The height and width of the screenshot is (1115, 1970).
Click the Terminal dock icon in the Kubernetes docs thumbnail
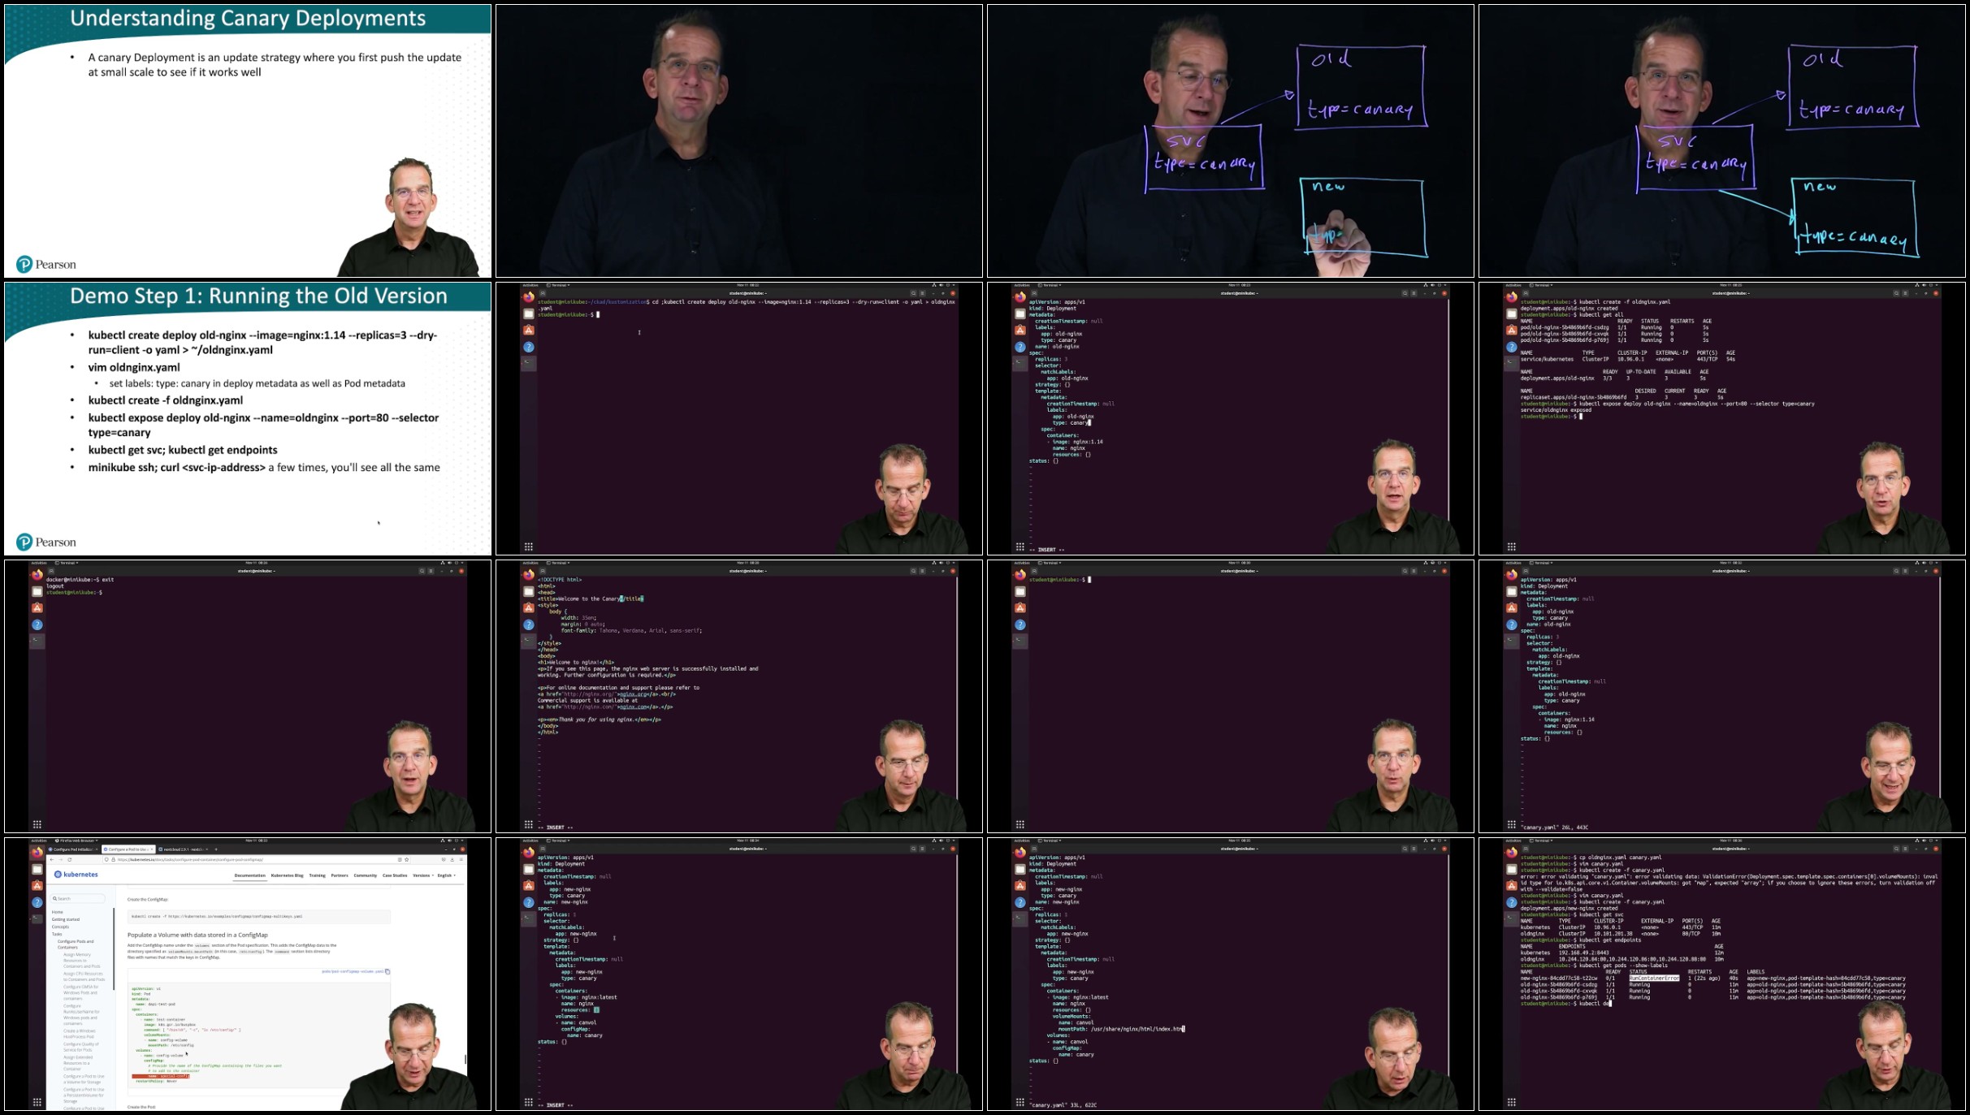pyautogui.click(x=37, y=918)
